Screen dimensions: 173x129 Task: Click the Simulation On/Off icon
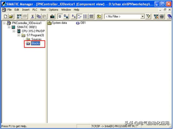pyautogui.click(x=162, y=17)
